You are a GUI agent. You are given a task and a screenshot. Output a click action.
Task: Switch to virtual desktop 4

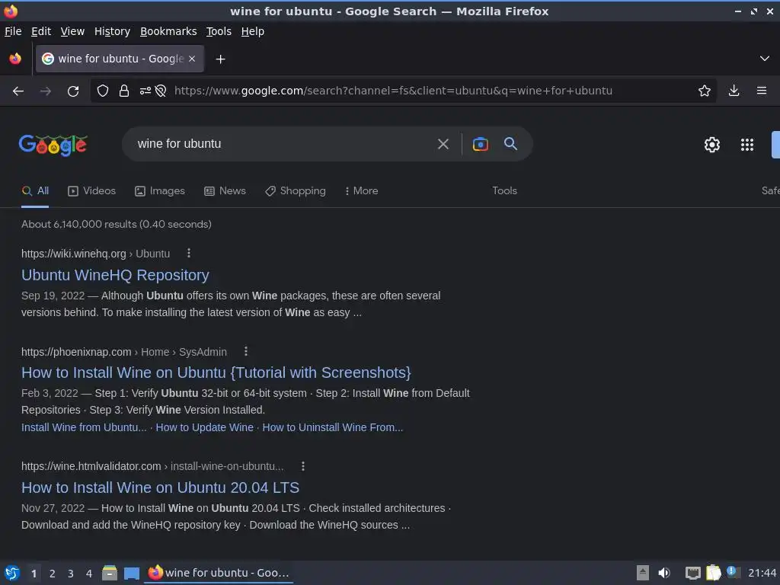tap(89, 574)
